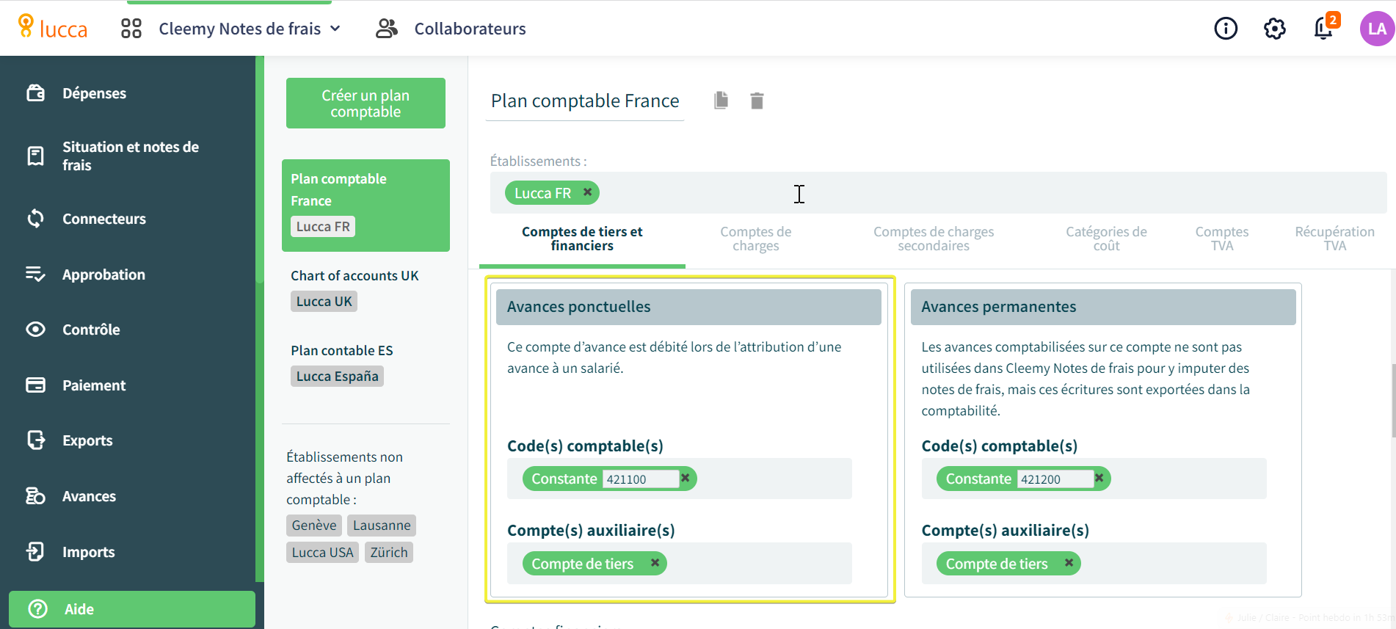Click the Dépenses wallet icon
The width and height of the screenshot is (1396, 629).
[x=36, y=93]
